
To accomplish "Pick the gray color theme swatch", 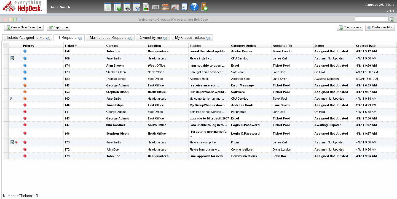I will tap(24, 19).
